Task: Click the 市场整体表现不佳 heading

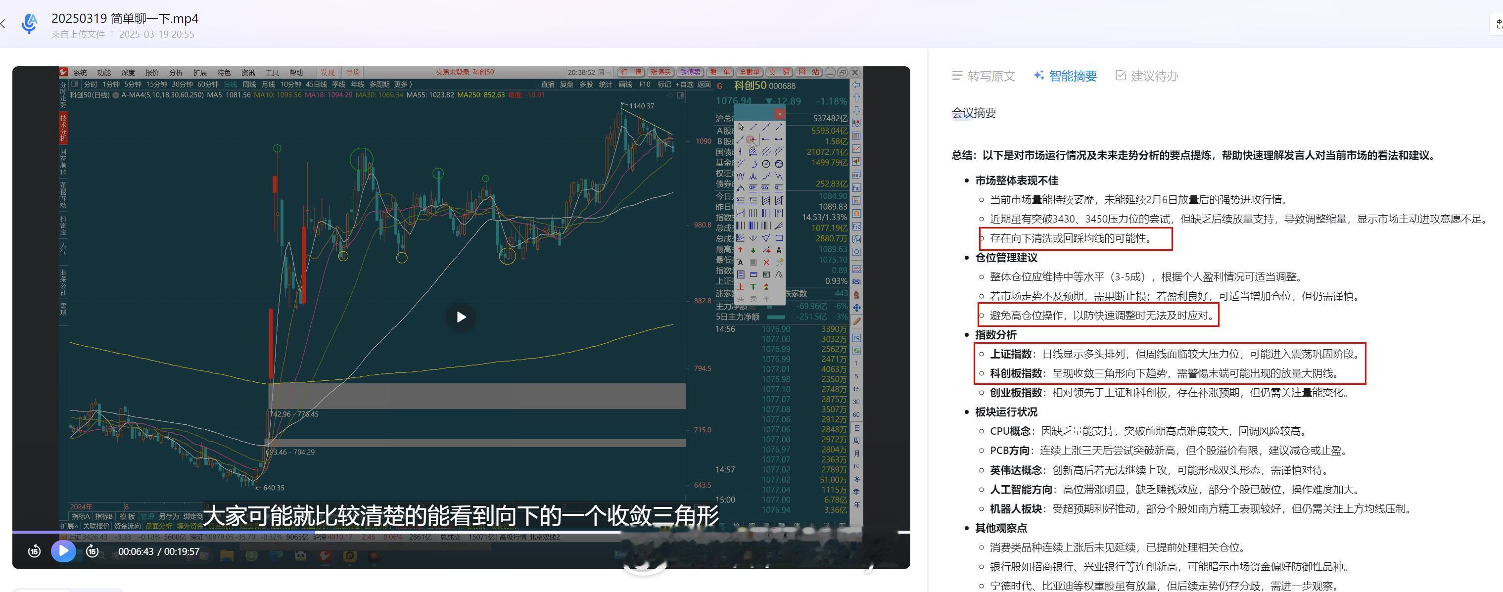Action: (1017, 181)
